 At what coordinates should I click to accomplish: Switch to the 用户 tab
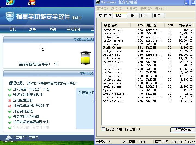click(x=158, y=16)
